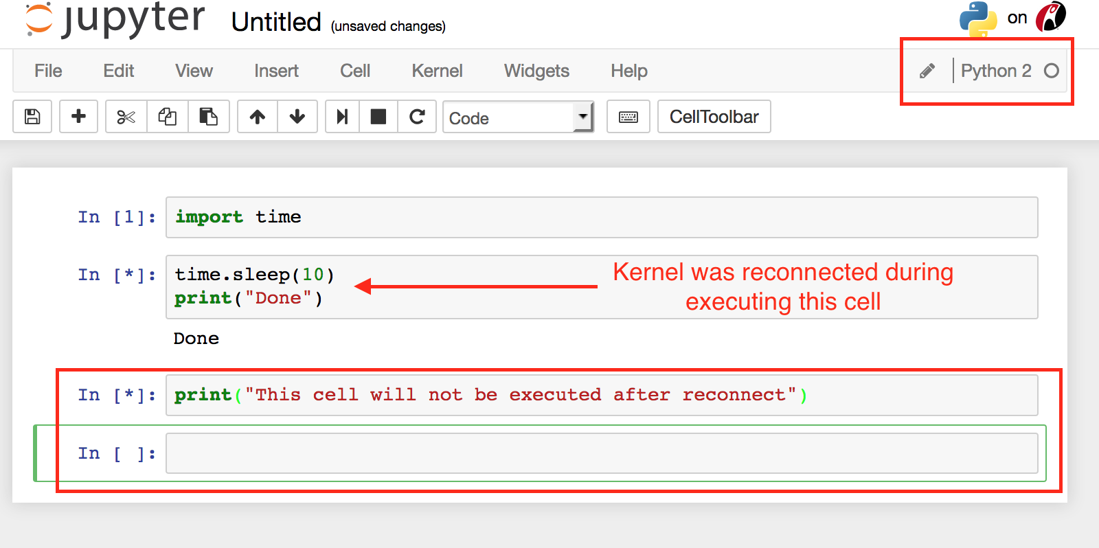The image size is (1099, 548).
Task: Move the selected cell down
Action: [x=297, y=117]
